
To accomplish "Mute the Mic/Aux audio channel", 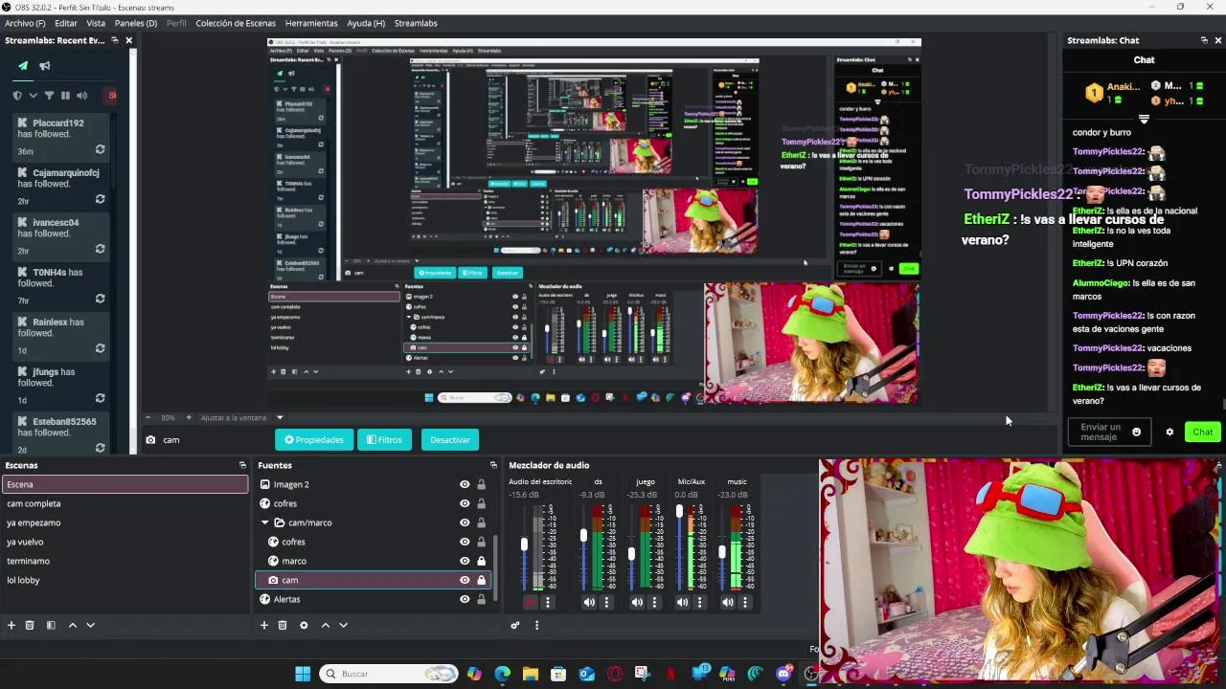I will [x=682, y=602].
